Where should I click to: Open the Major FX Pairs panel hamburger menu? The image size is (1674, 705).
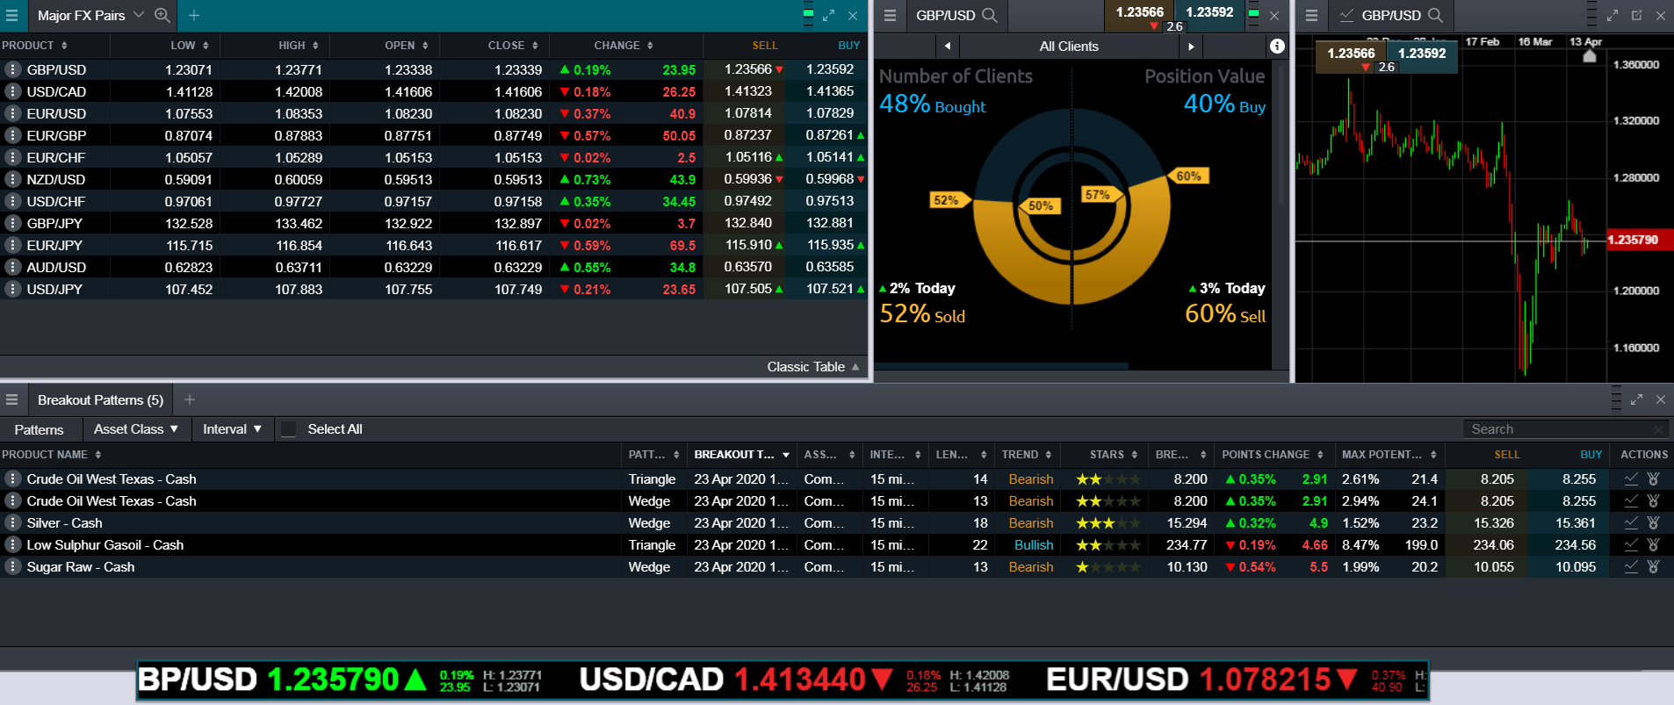point(11,15)
